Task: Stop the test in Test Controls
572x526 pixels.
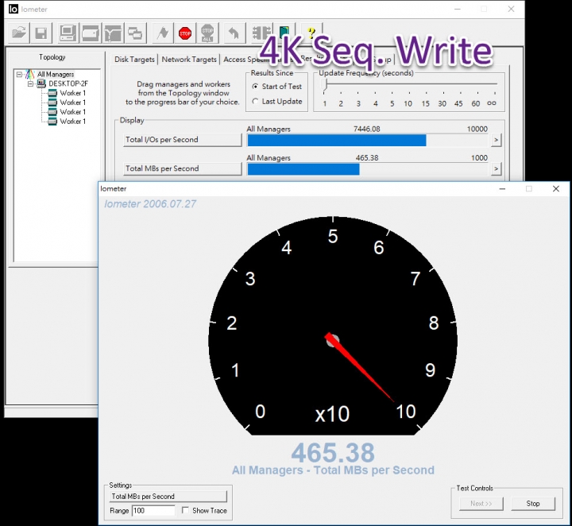Action: coord(533,504)
